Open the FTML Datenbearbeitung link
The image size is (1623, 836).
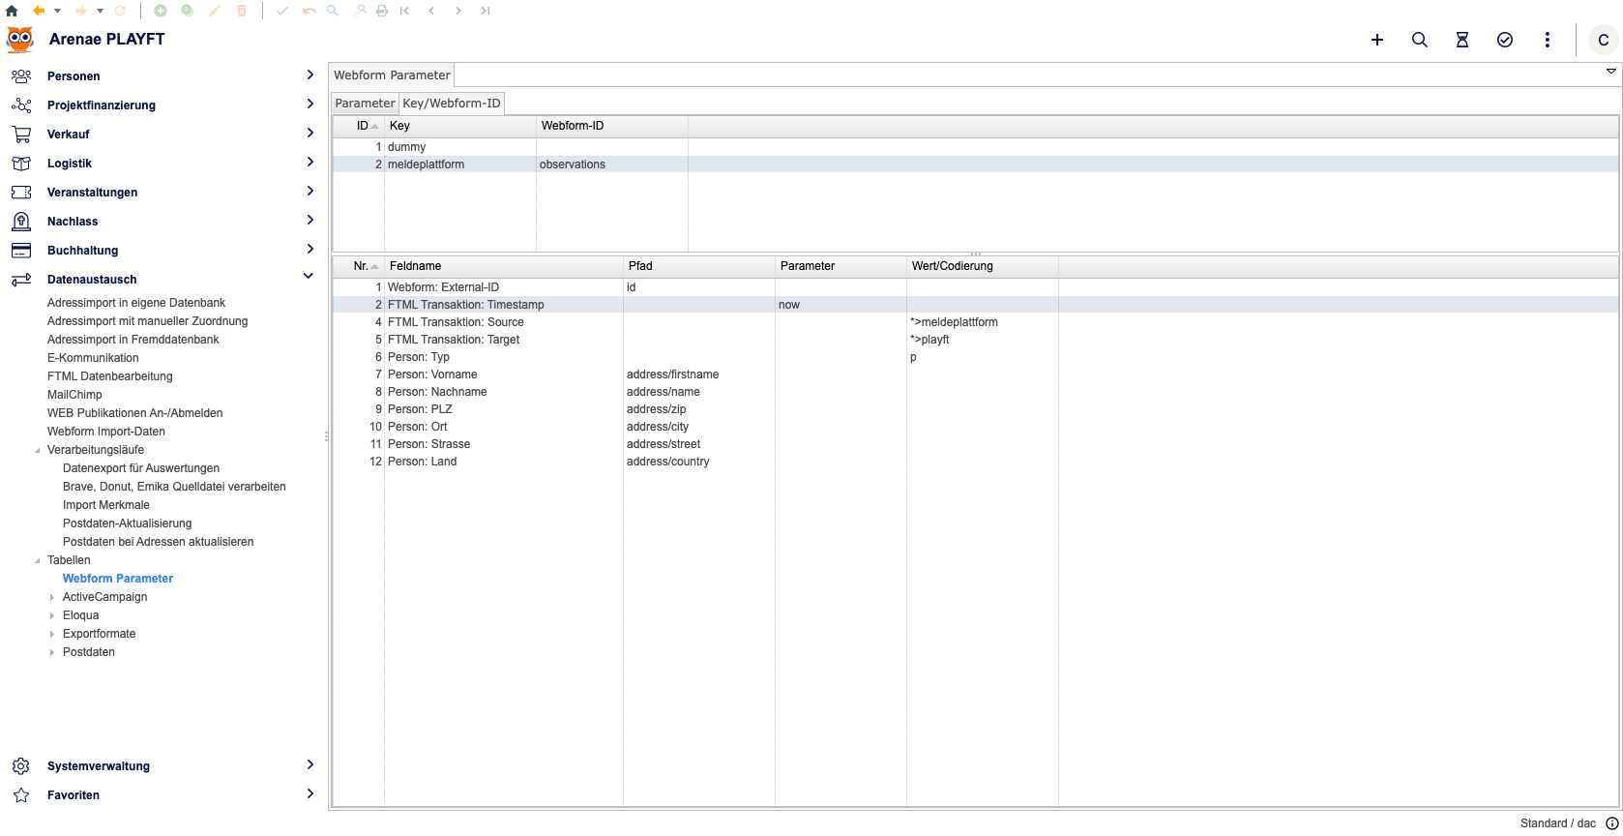click(110, 376)
